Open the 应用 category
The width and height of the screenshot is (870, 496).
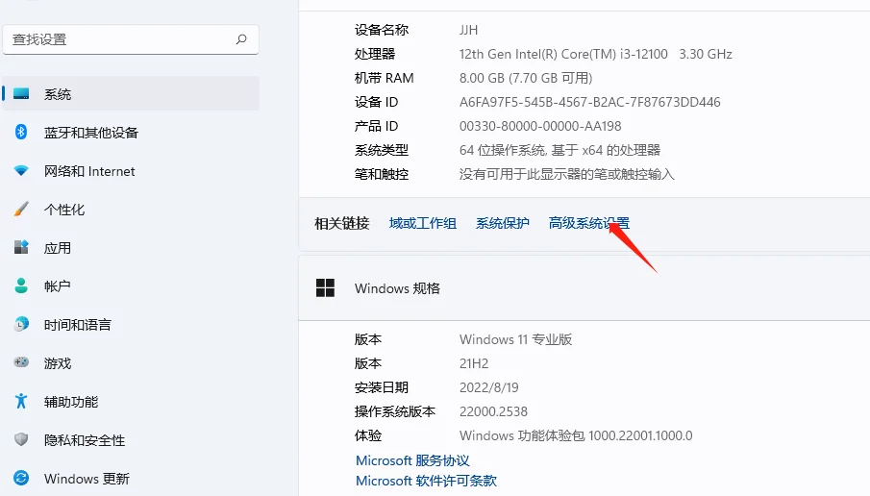[131, 247]
